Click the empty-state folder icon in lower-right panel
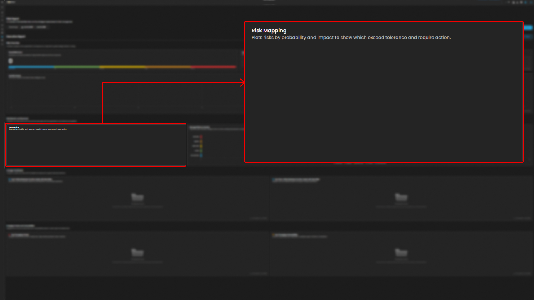The height and width of the screenshot is (300, 534). 401,252
